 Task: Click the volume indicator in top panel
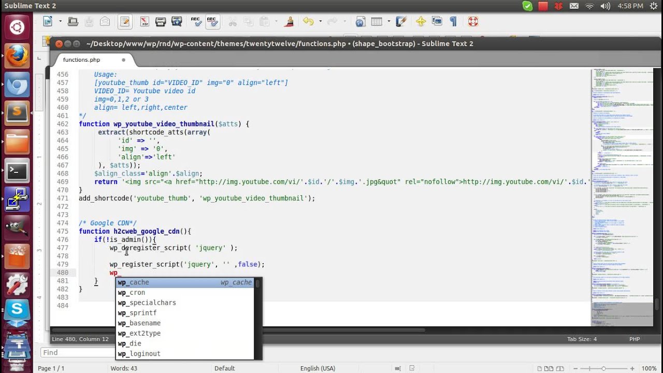pyautogui.click(x=605, y=6)
